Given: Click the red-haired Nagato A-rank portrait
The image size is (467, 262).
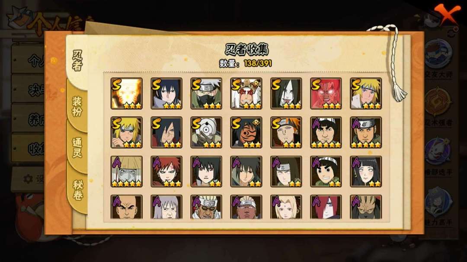Looking at the screenshot, I should click(326, 207).
